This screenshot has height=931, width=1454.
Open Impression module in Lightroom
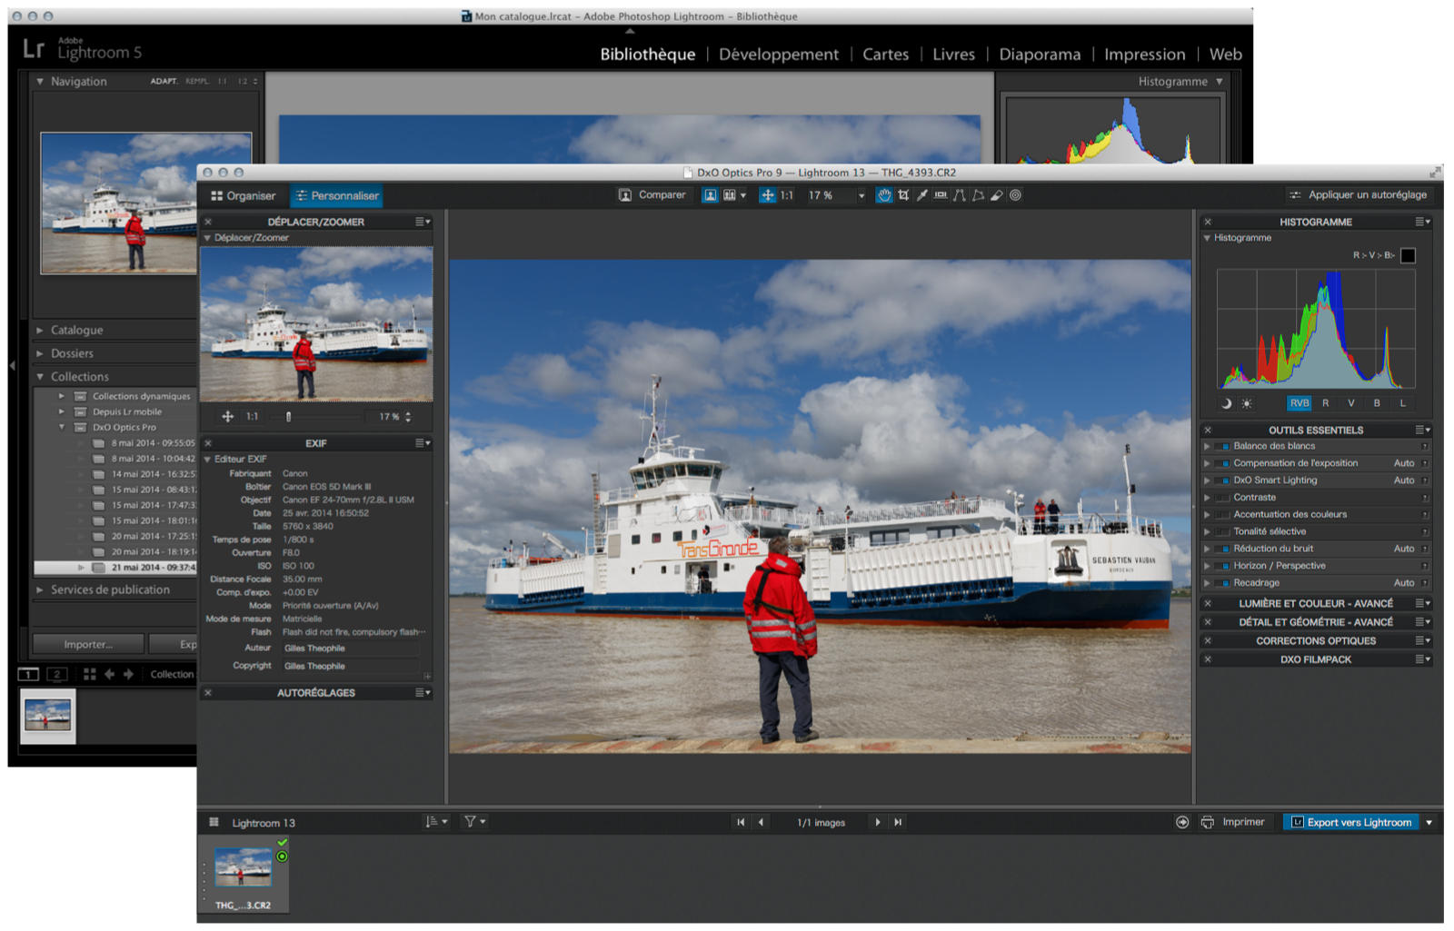point(1144,54)
